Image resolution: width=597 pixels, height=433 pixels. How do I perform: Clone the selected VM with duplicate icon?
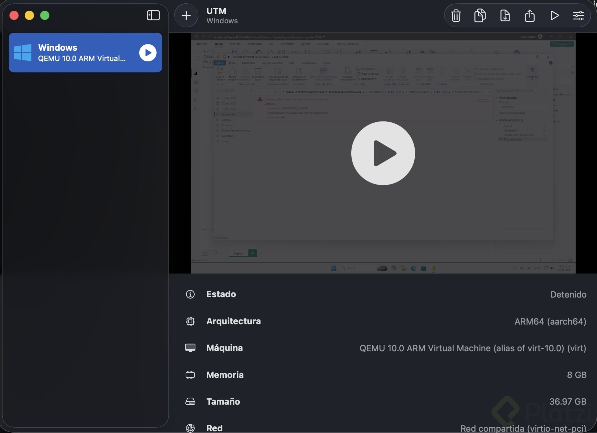[480, 15]
